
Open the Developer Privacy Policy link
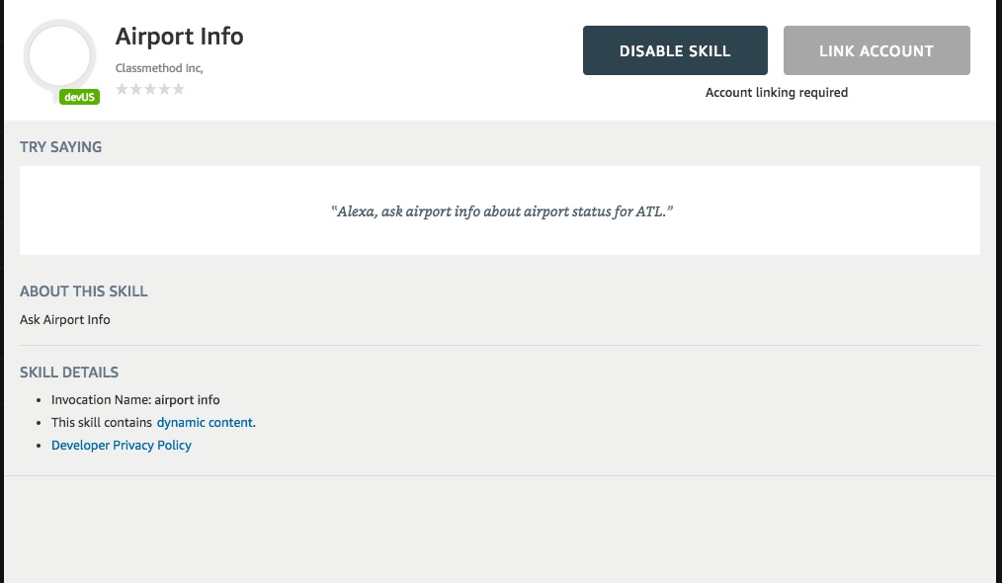pyautogui.click(x=122, y=445)
